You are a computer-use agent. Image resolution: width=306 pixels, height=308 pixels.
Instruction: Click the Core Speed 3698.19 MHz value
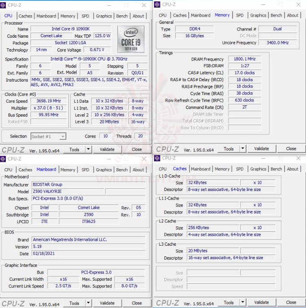click(x=48, y=101)
